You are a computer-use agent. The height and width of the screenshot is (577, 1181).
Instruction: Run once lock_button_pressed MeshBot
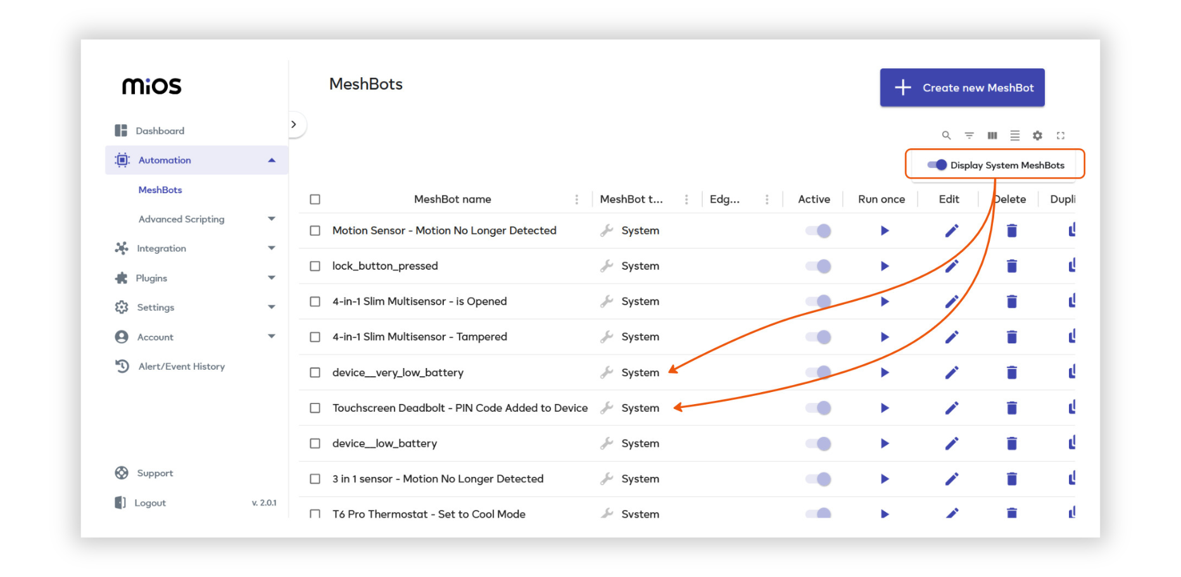click(885, 266)
